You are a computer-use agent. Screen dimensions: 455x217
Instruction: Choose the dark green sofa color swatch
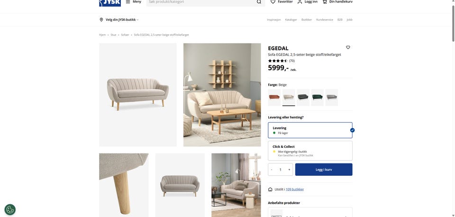coord(317,98)
